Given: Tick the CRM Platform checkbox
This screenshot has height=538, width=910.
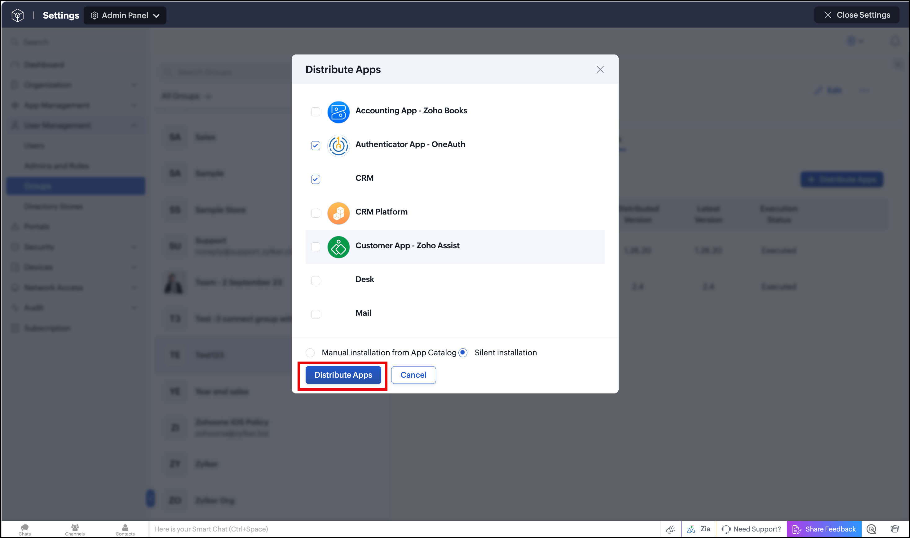Looking at the screenshot, I should 316,213.
